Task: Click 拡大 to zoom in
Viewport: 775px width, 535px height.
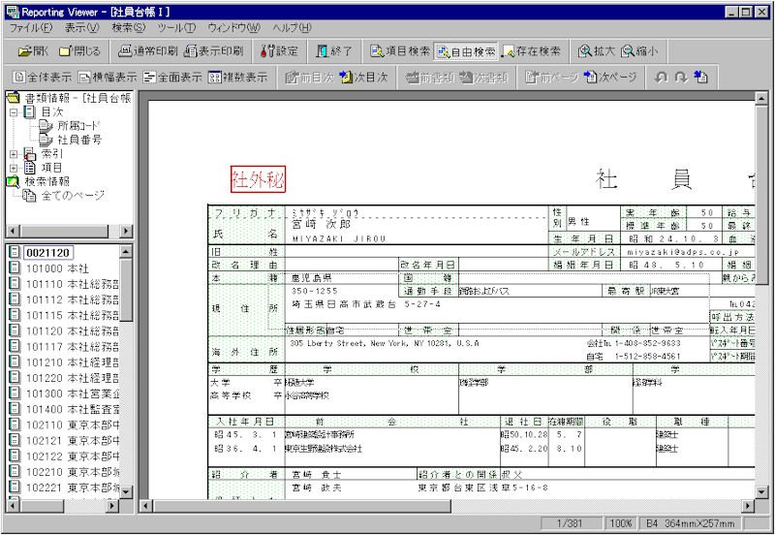Action: click(x=597, y=51)
